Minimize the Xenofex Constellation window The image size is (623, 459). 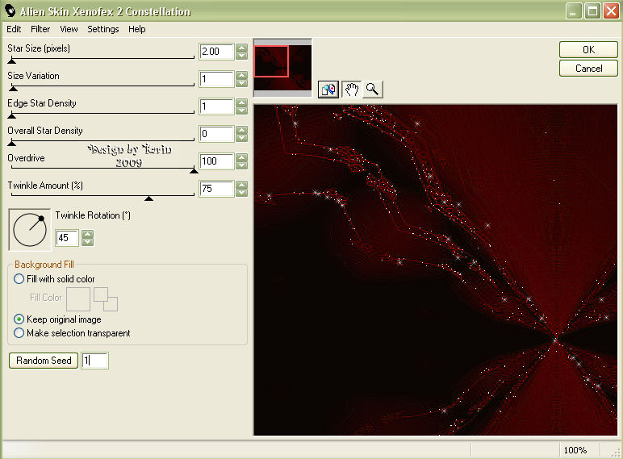574,11
